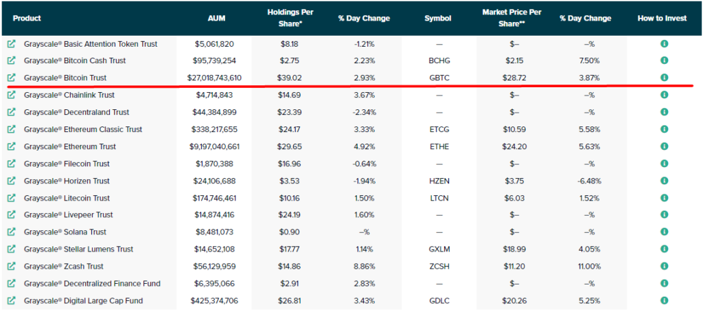Viewport: 703px width, 312px height.
Task: Open info icon in Digital Large Cap Fund row
Action: click(x=664, y=300)
